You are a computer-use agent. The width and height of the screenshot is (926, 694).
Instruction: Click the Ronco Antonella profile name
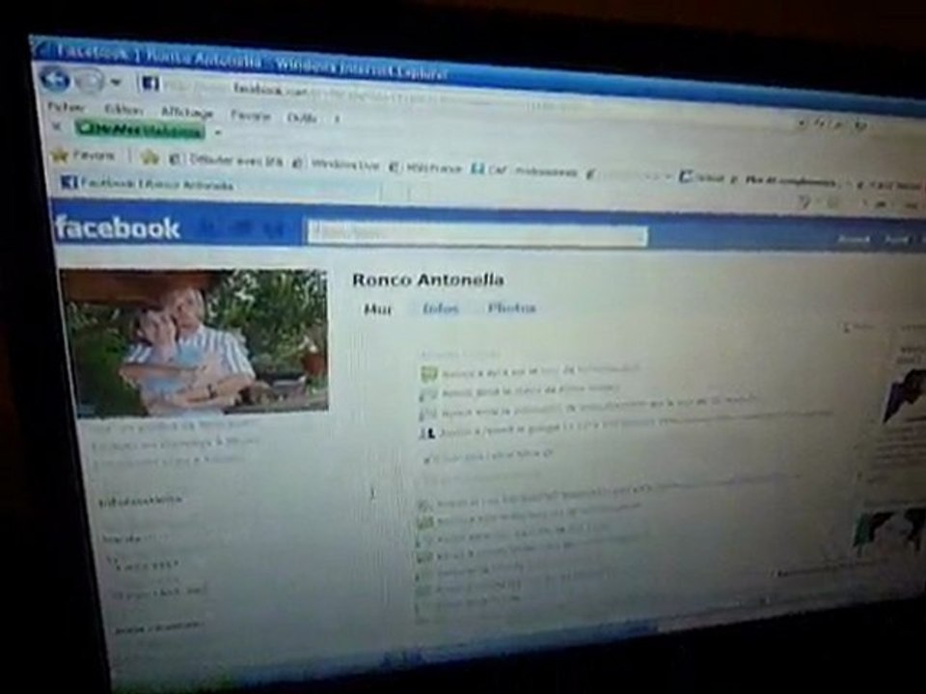click(x=428, y=280)
